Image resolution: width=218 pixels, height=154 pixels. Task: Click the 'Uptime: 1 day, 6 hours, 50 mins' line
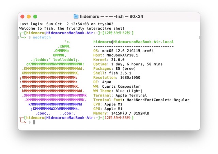(128, 64)
